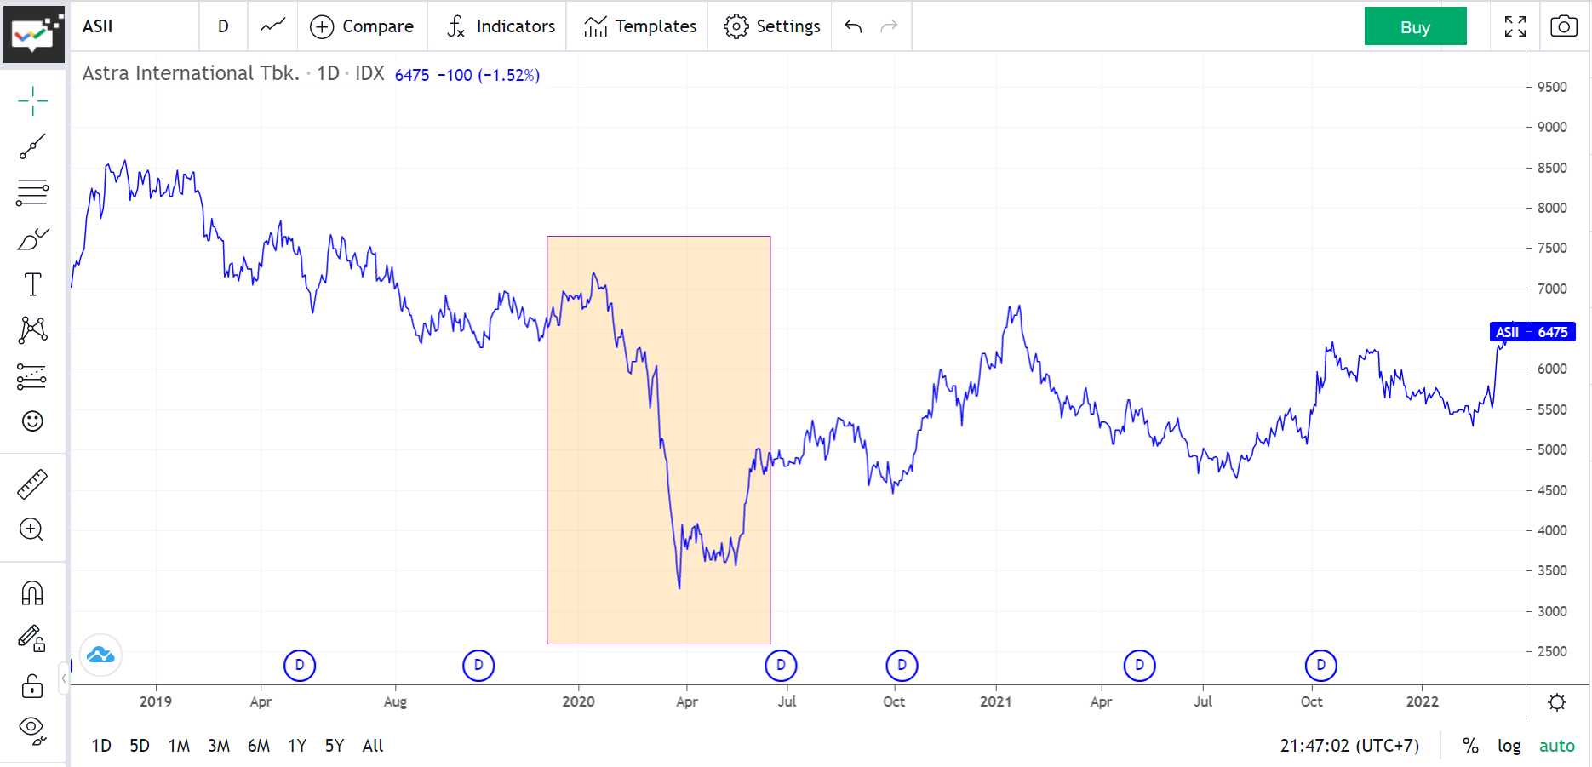Screen dimensions: 1592x767
Task: Open the D interval dropdown
Action: click(223, 26)
